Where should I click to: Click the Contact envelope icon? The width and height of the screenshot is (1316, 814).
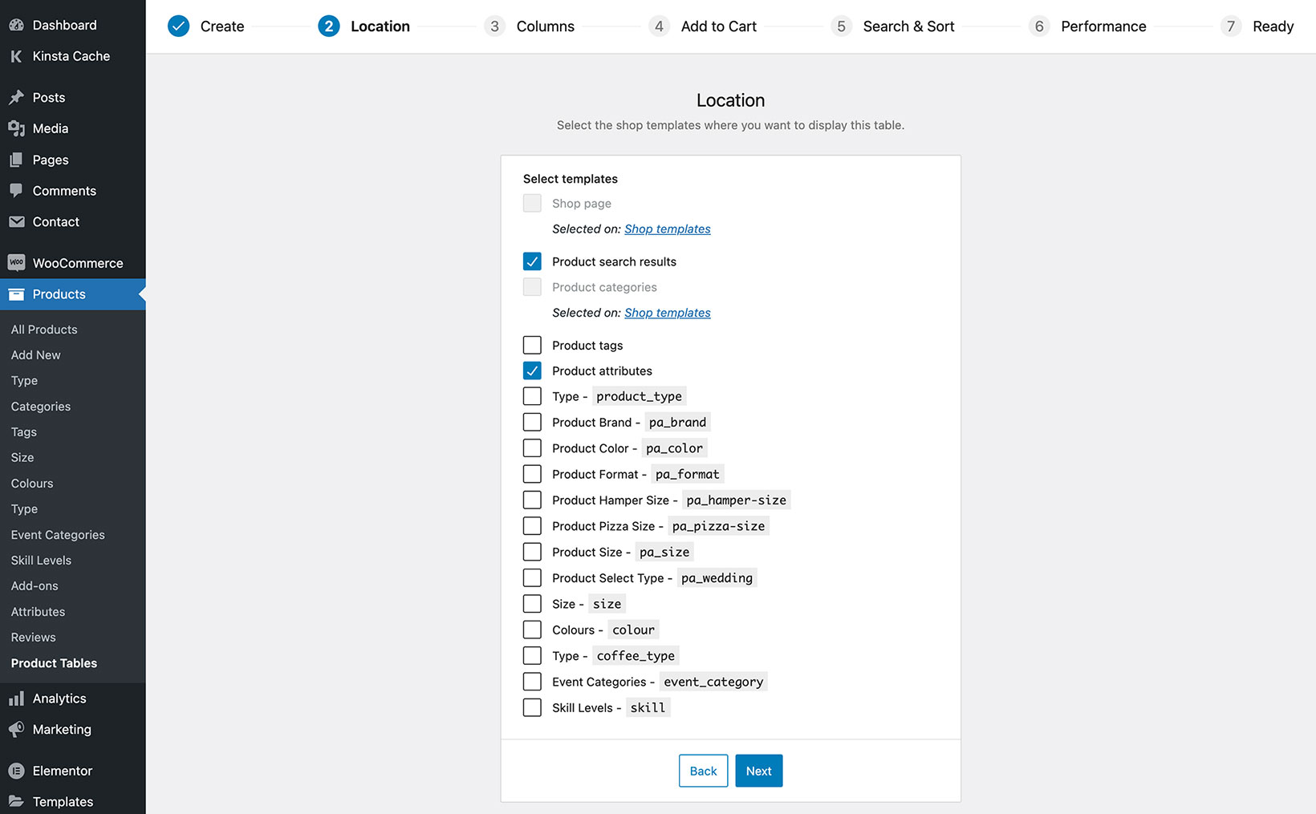pos(16,222)
